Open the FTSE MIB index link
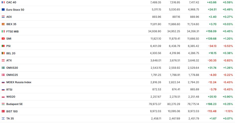Screen dimensions: 235x123 coord(12,31)
